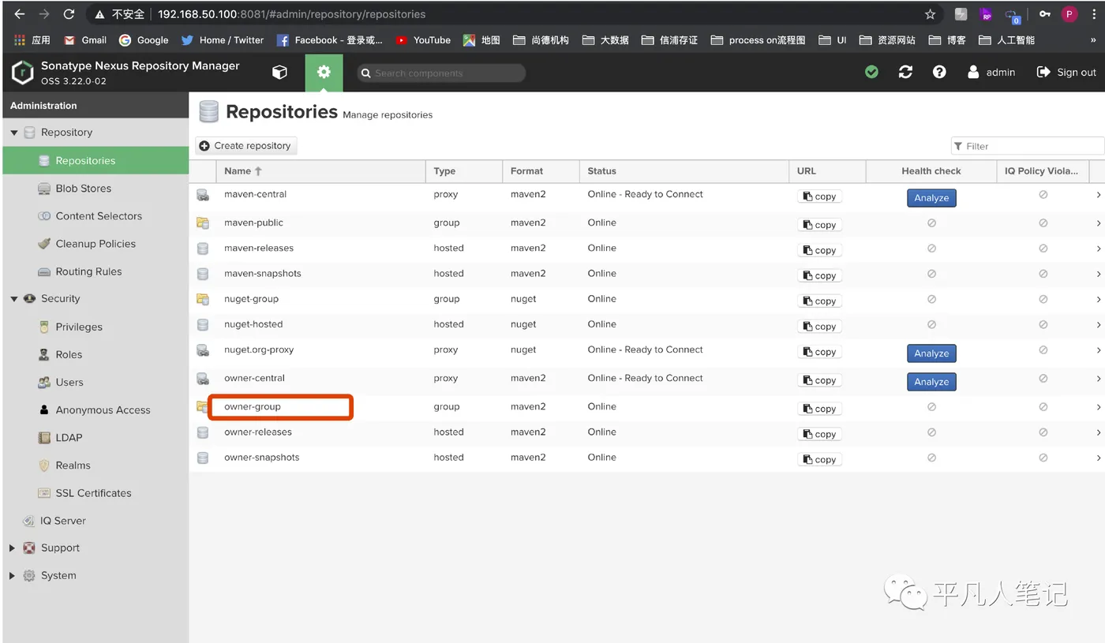The image size is (1105, 643).
Task: Open owner-group row chevron arrow
Action: (1098, 407)
